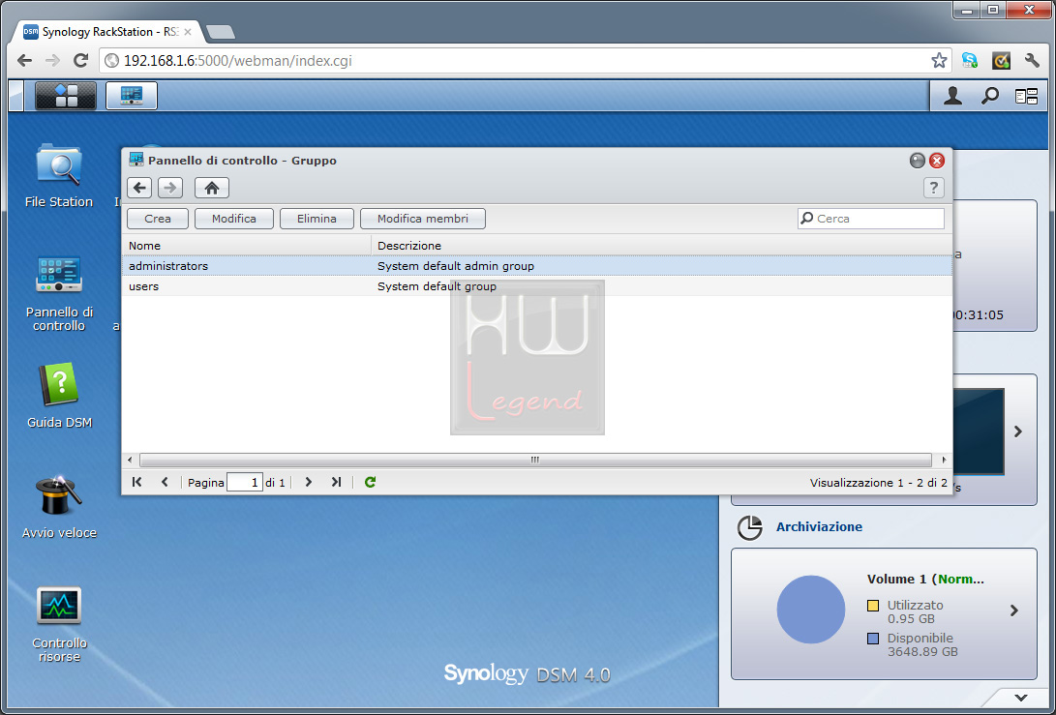Go back in the Control Panel window

139,188
